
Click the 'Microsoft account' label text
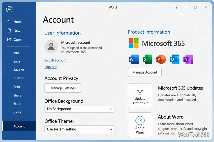click(x=76, y=43)
